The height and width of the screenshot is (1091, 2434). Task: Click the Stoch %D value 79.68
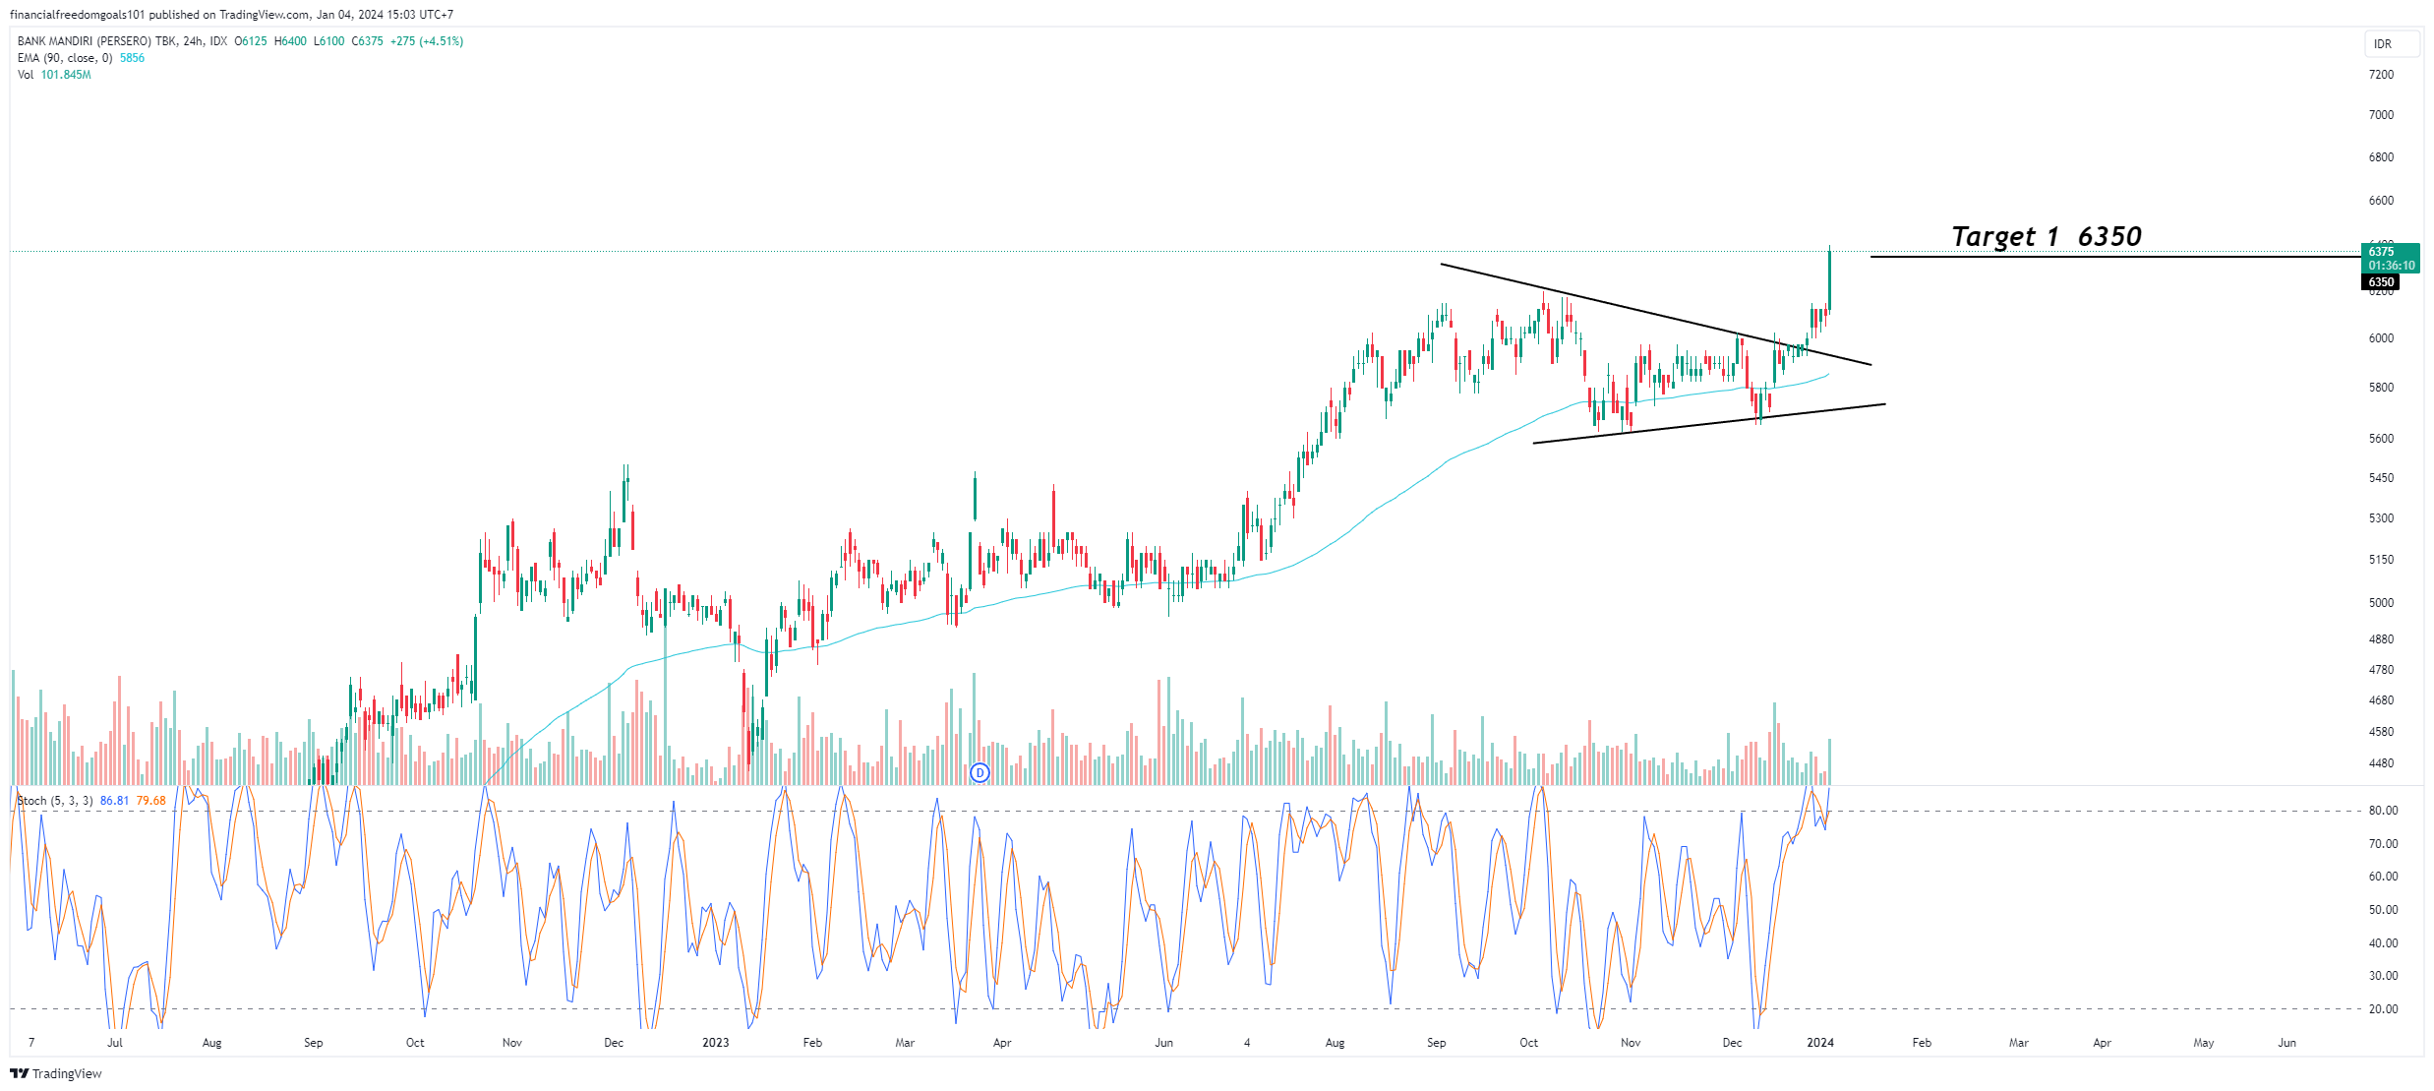pyautogui.click(x=150, y=801)
